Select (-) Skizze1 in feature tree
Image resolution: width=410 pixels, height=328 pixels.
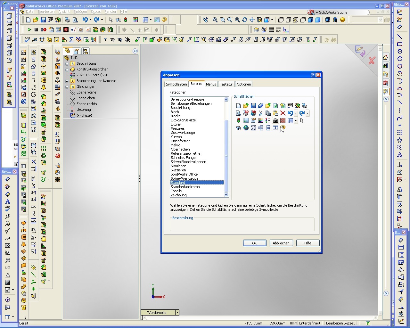(84, 115)
